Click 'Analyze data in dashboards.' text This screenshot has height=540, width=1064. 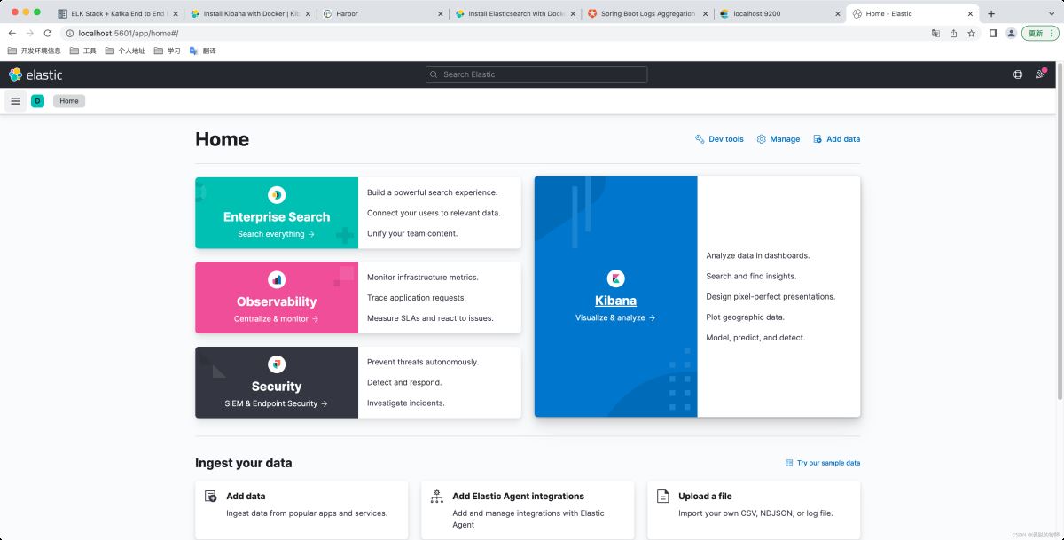pos(758,255)
